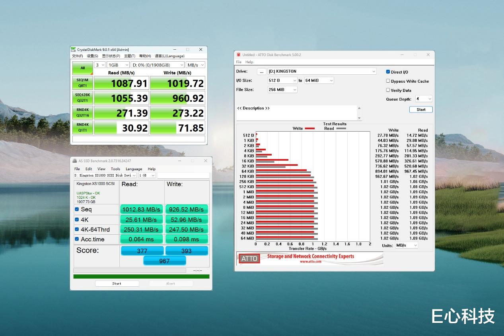Start the RND4K Q32T16 test

(83, 113)
